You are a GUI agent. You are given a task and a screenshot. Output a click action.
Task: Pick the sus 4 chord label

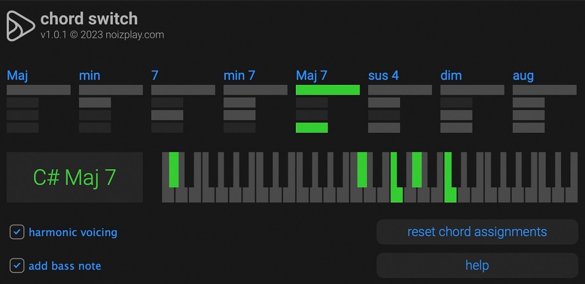(383, 76)
